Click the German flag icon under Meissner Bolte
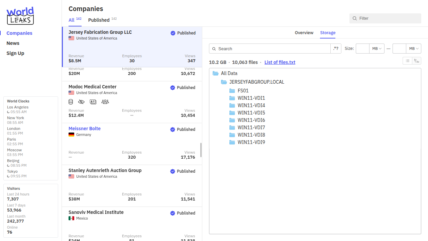 click(71, 135)
